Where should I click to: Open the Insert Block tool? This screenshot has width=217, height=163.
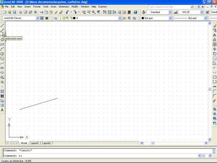(2, 77)
